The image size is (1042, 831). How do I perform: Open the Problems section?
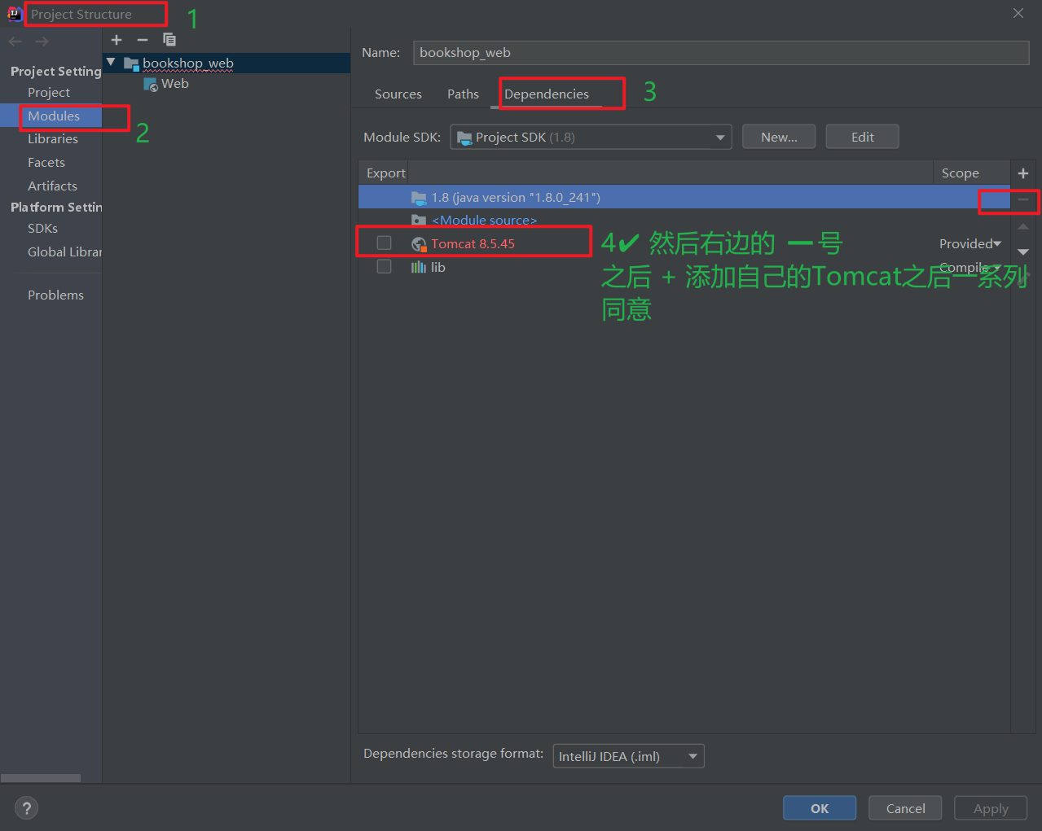click(x=55, y=295)
